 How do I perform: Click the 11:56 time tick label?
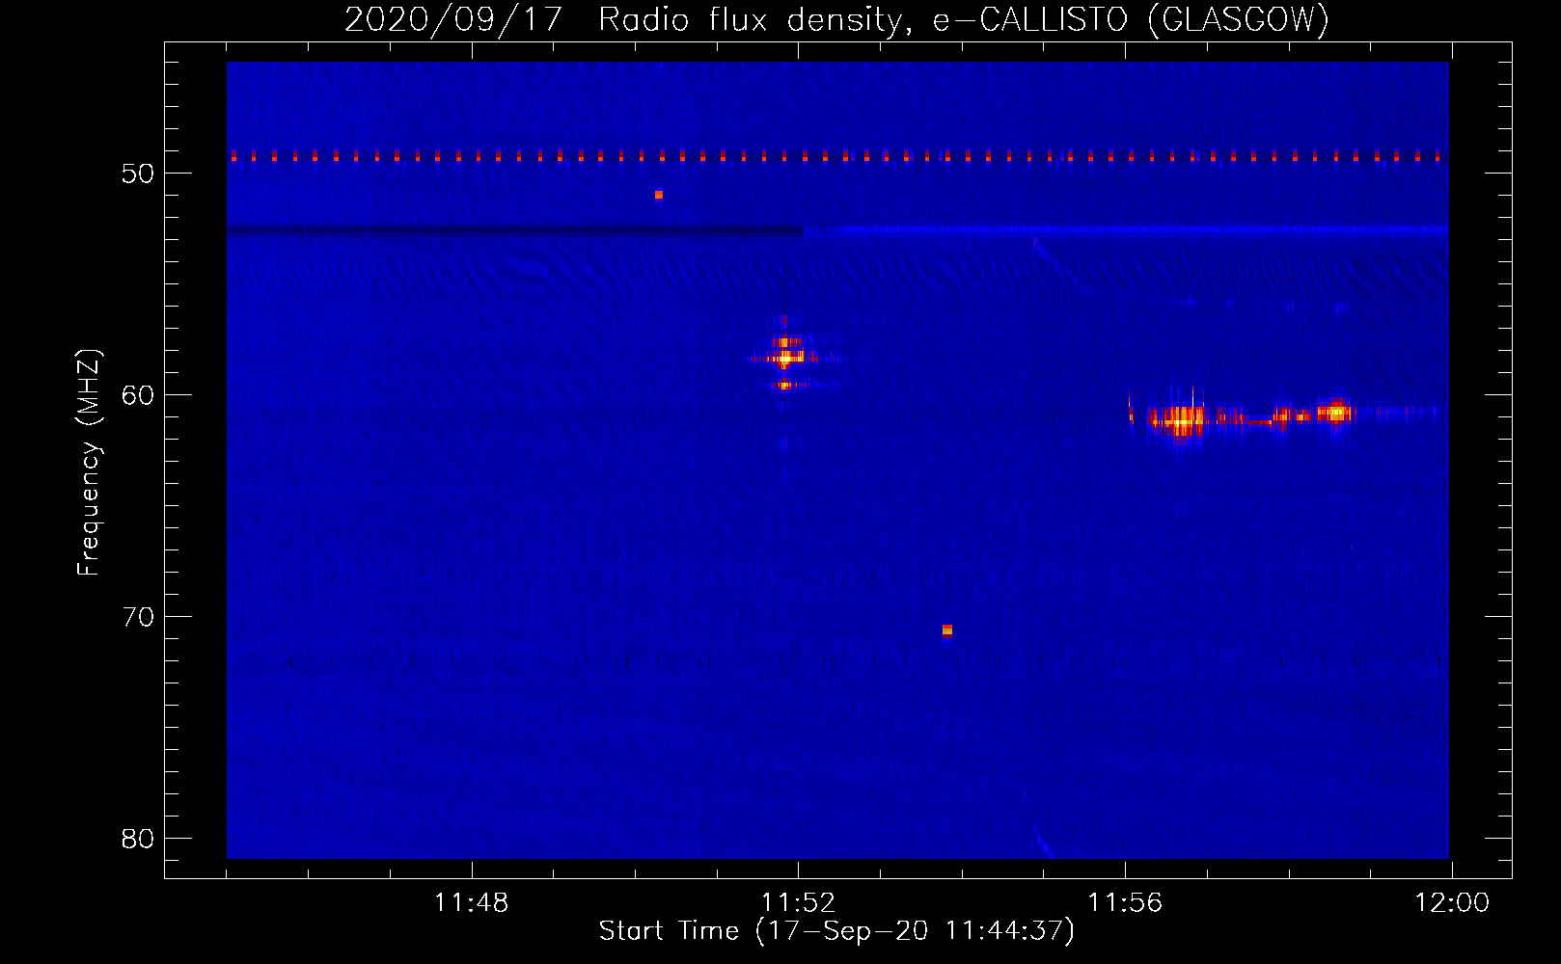[1125, 903]
